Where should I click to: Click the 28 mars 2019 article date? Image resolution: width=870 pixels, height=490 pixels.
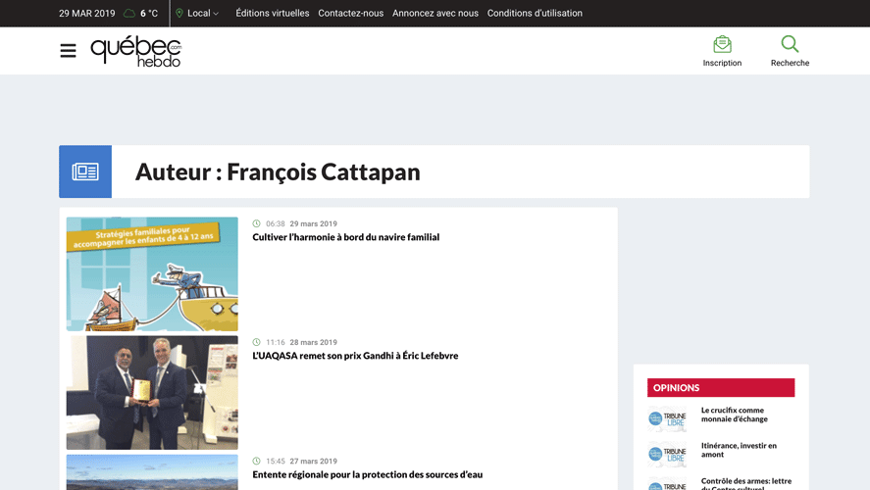pyautogui.click(x=314, y=343)
